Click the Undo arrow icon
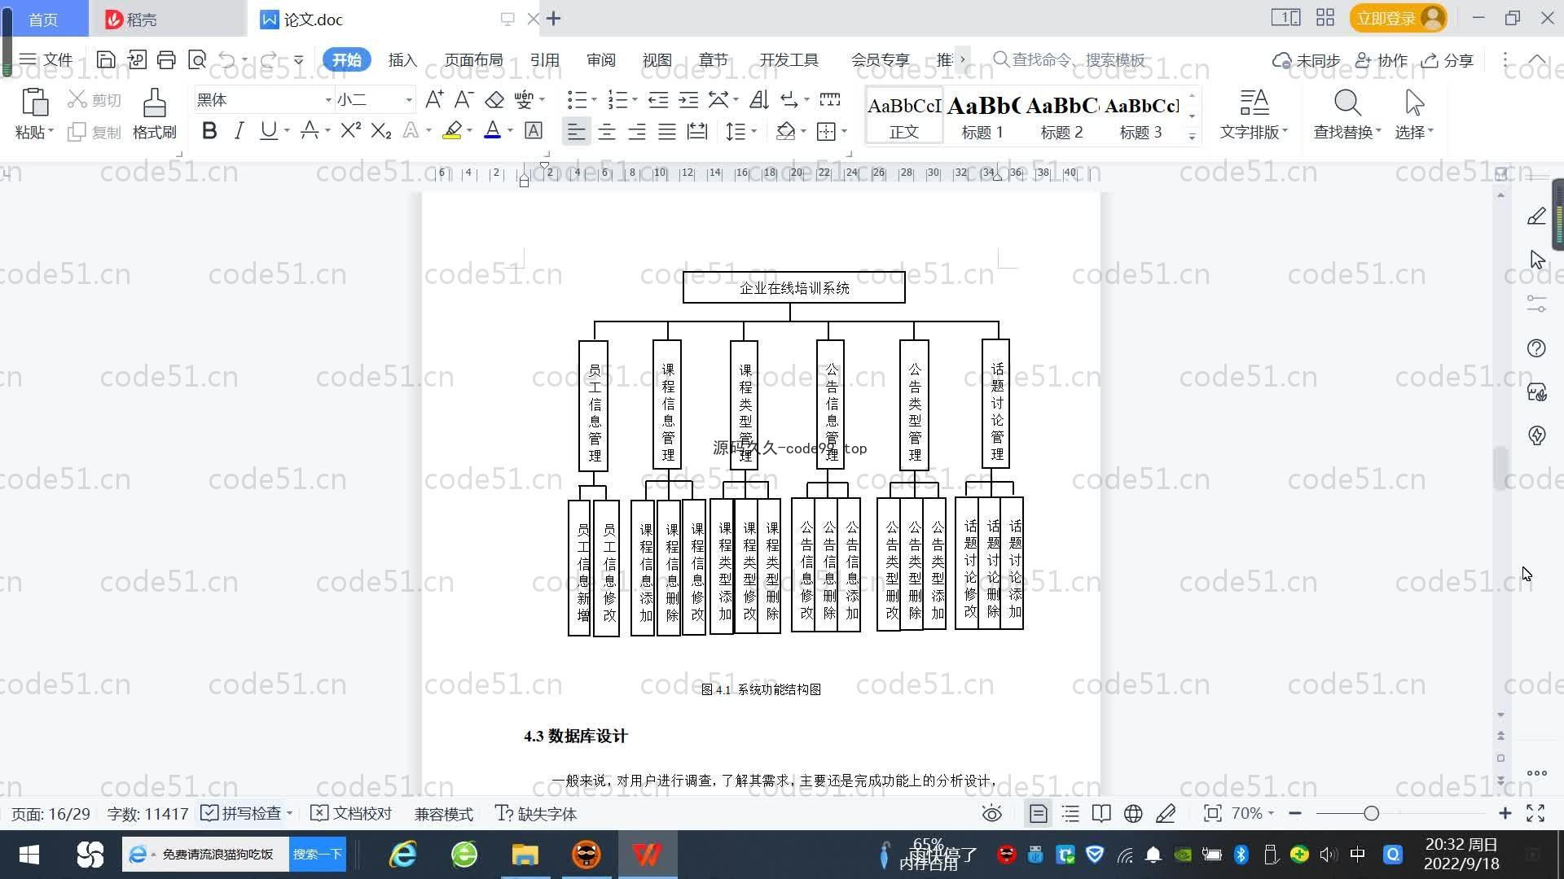The image size is (1564, 879). 227,59
